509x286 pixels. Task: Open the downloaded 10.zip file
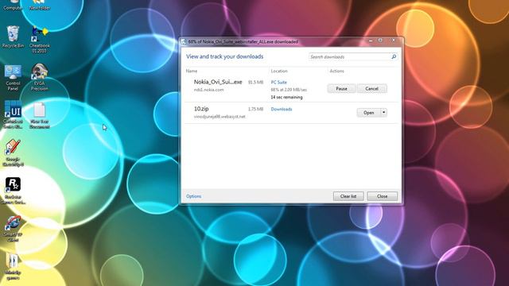(369, 113)
